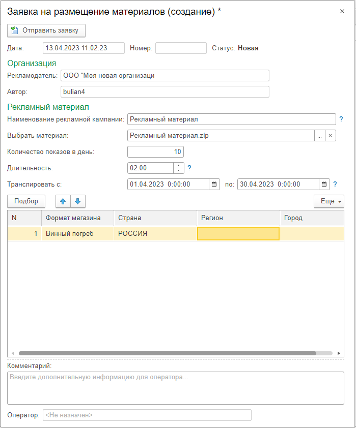Select the Рекламодатель field
The image size is (356, 428).
coord(165,76)
